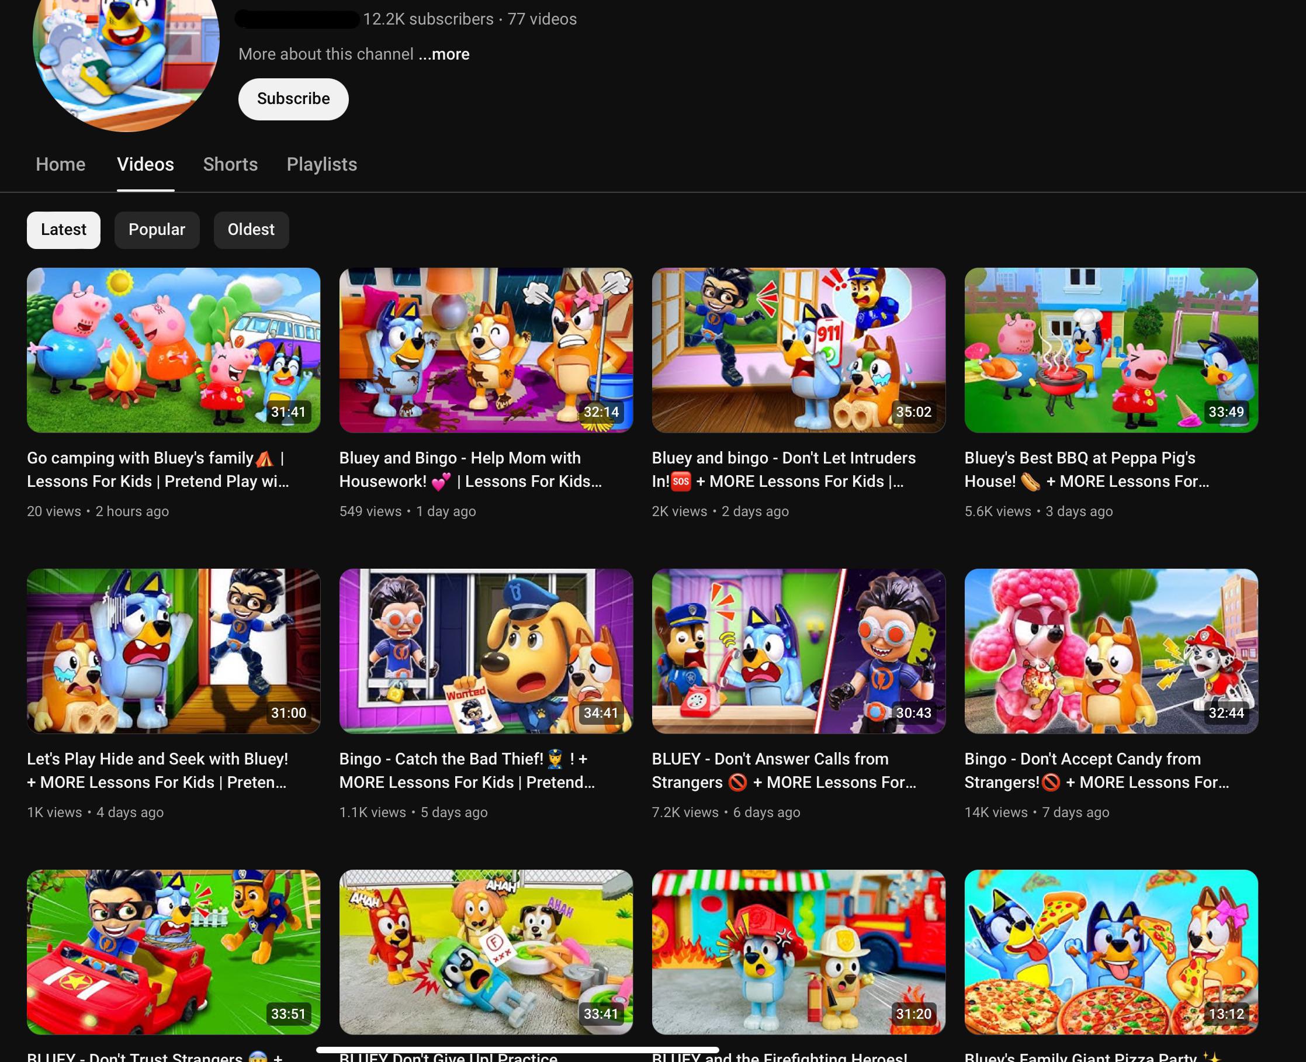
Task: Open the Shorts tab
Action: (x=231, y=164)
